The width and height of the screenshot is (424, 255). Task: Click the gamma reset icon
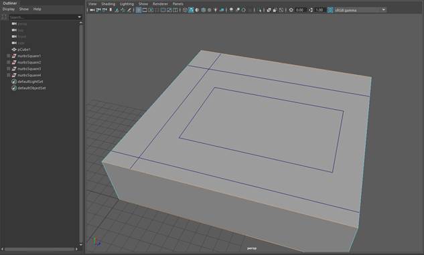(311, 10)
